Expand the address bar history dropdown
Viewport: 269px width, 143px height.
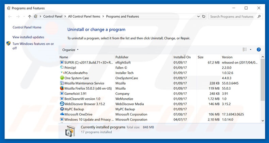click(199, 16)
